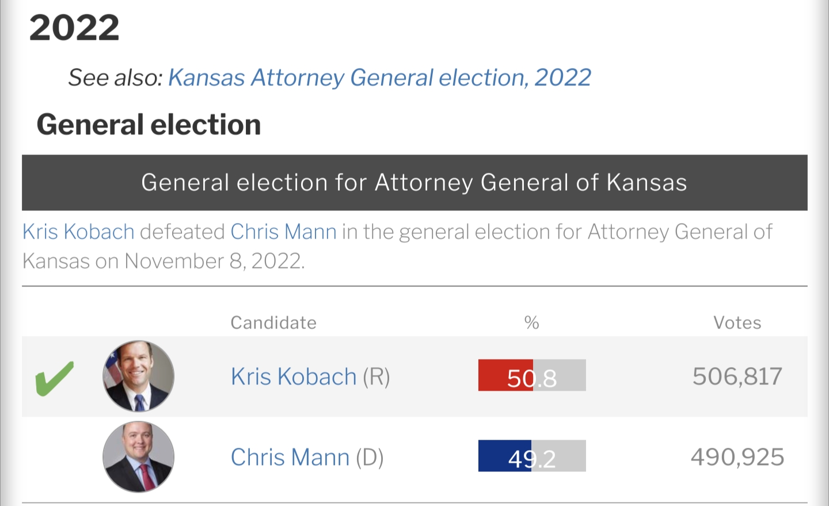The width and height of the screenshot is (829, 506).
Task: Click the Votes column header
Action: click(737, 323)
